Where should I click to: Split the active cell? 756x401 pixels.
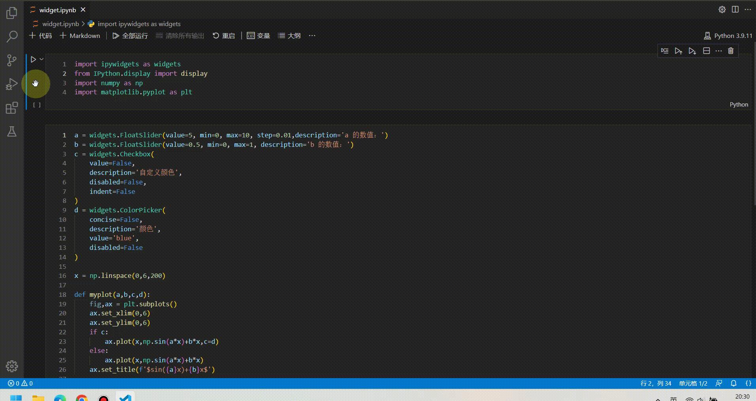(x=706, y=51)
